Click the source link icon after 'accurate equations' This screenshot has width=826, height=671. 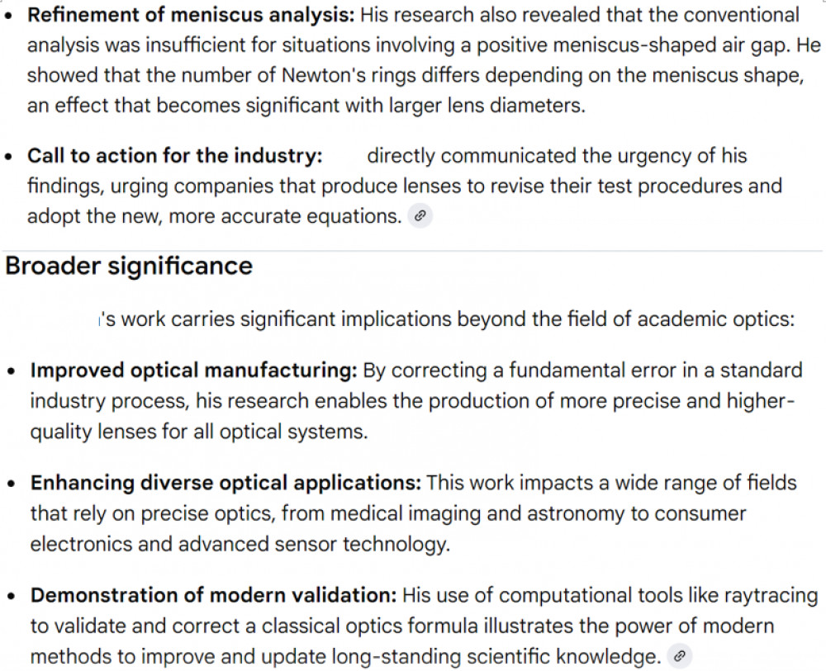(x=420, y=217)
